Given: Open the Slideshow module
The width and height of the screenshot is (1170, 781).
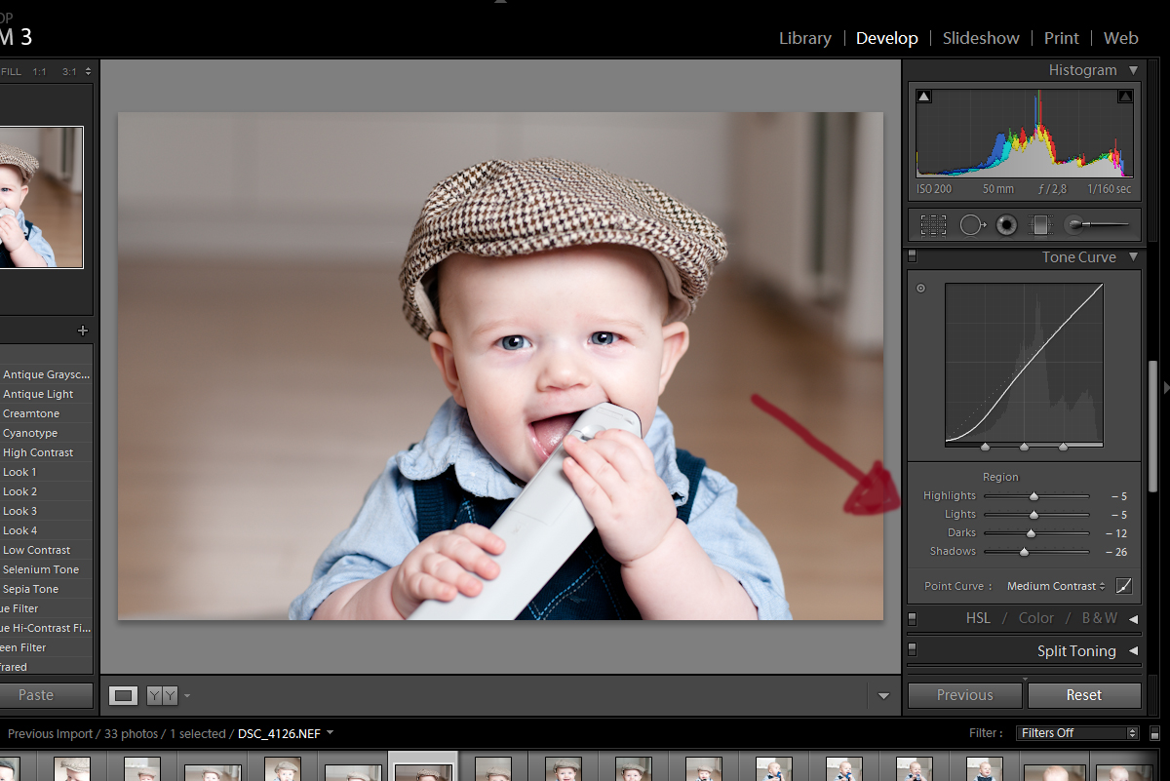Looking at the screenshot, I should click(x=980, y=38).
